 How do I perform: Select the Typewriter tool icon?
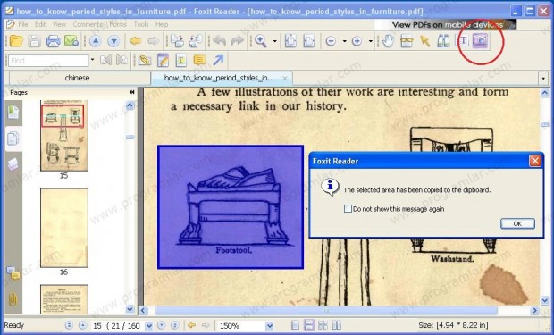180,61
